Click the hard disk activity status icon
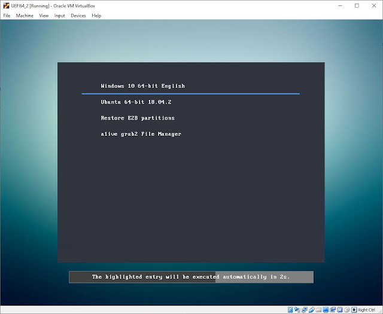 290,310
